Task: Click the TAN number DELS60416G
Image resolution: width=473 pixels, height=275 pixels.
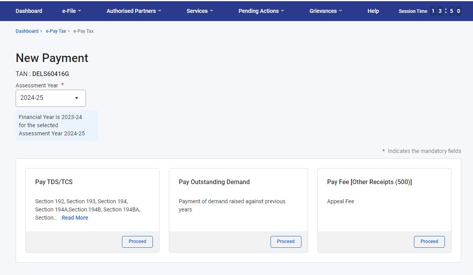Action: (50, 74)
